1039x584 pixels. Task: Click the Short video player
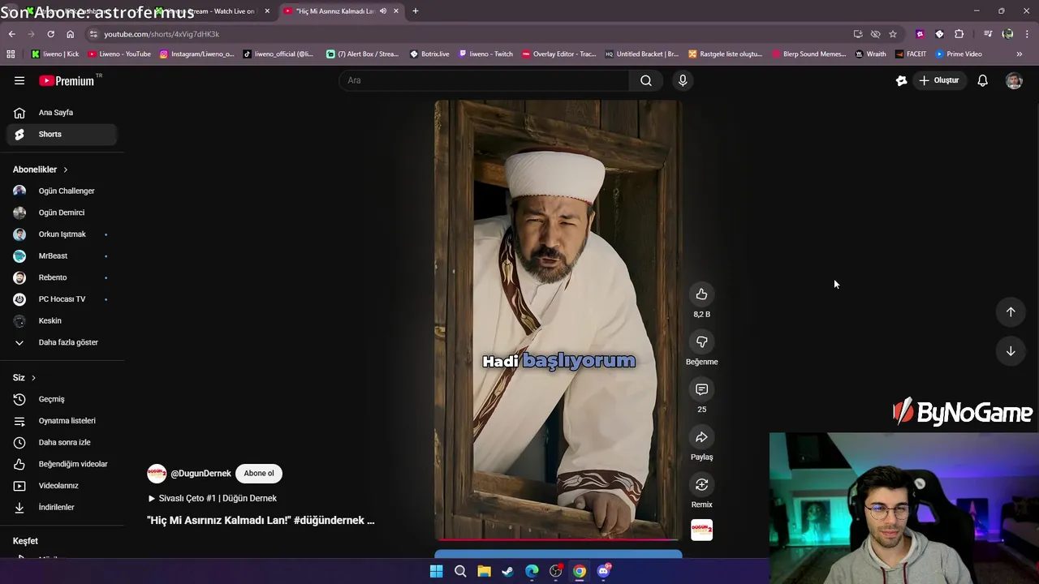pyautogui.click(x=558, y=320)
